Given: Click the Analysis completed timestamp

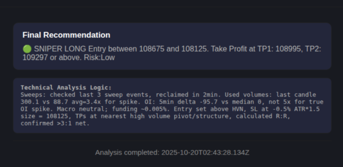Looking at the screenshot, I should (172, 152).
